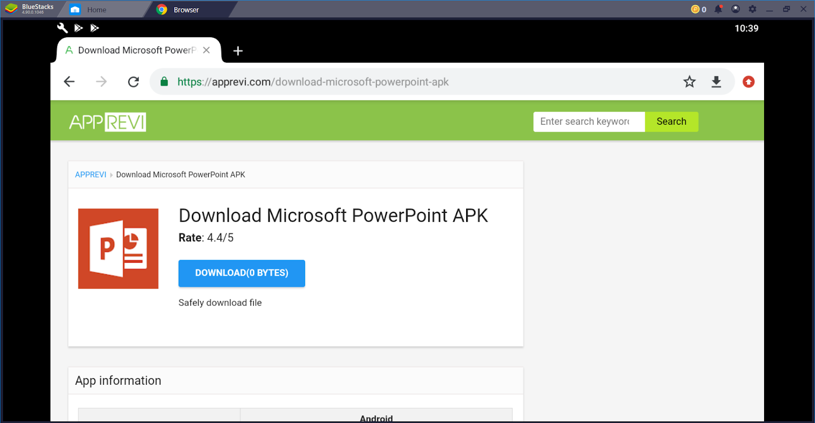Click the search keyword input field
815x423 pixels.
coord(589,122)
